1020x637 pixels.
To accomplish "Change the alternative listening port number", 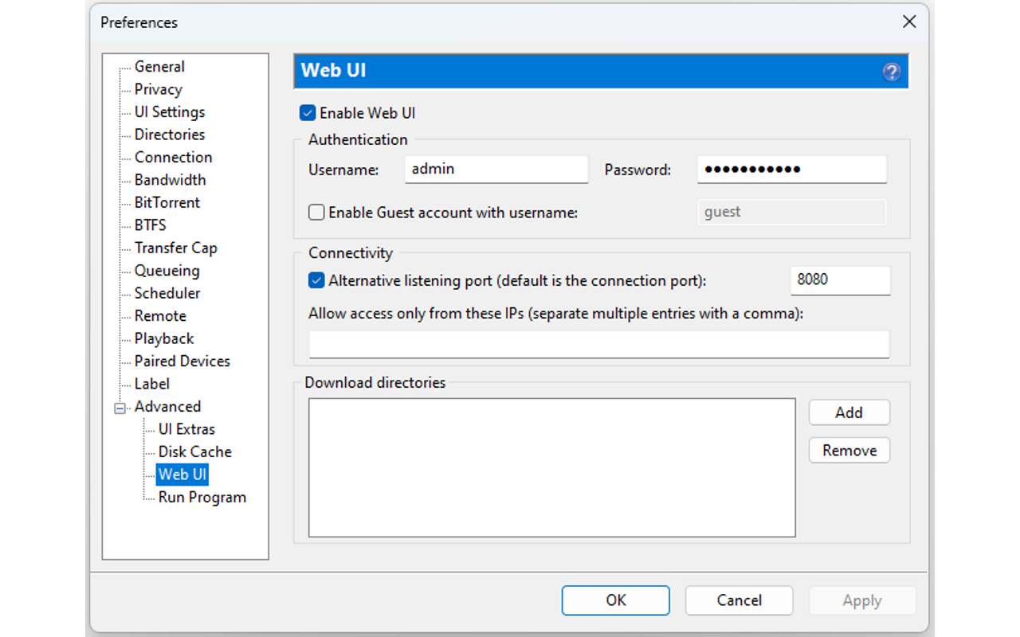I will pos(840,280).
